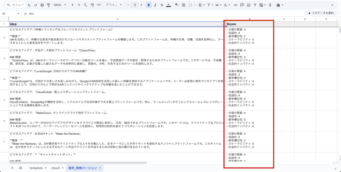Screen dimensions: 341x172
Task: Open the functions sigma icon
Action: tap(270, 5)
